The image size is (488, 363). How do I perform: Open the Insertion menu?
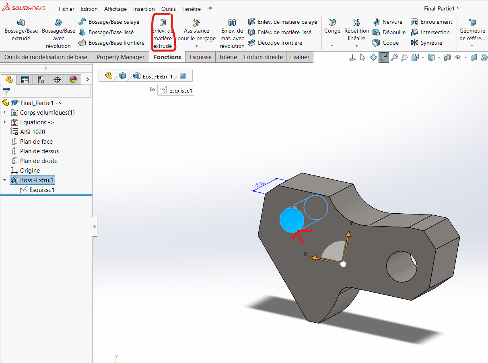click(144, 9)
